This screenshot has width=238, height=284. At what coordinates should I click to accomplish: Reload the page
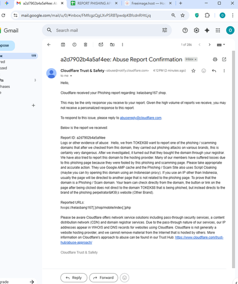pos(3,15)
